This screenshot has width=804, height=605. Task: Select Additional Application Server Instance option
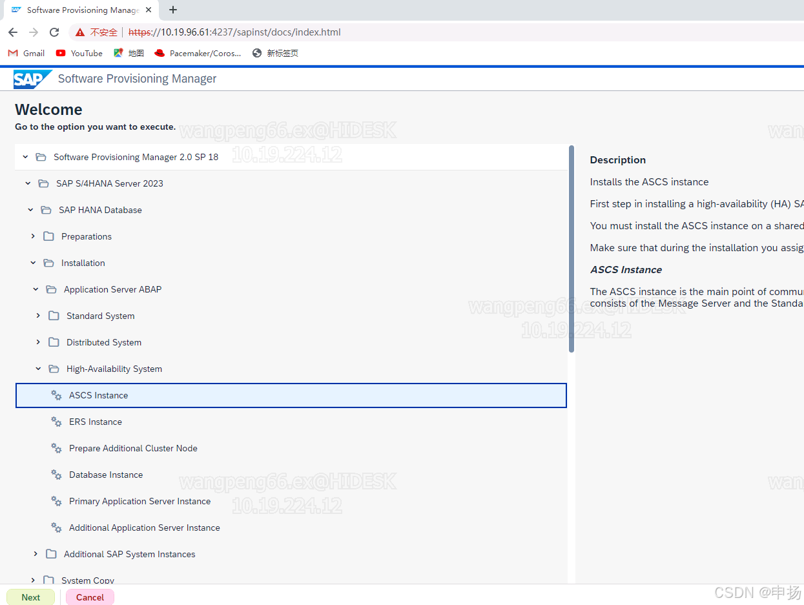point(291,528)
